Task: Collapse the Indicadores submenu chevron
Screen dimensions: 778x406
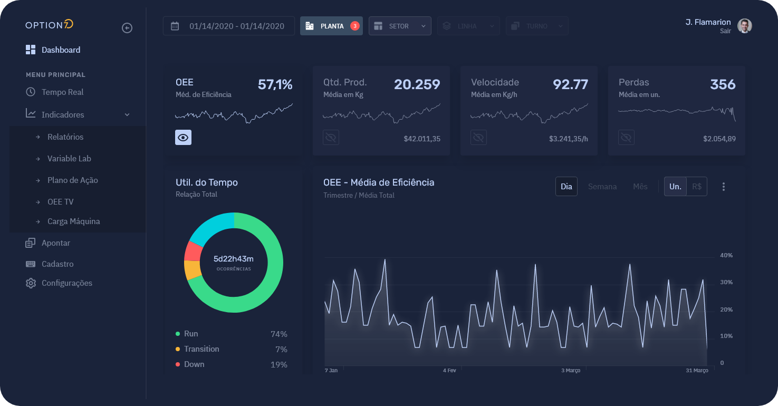Action: click(127, 115)
